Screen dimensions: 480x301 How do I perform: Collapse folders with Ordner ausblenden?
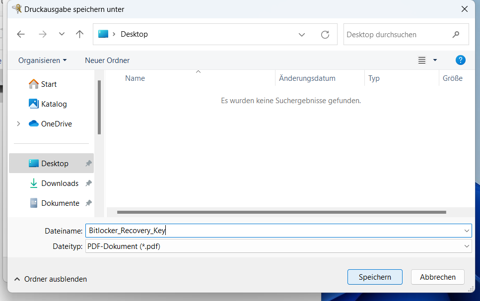click(x=51, y=279)
